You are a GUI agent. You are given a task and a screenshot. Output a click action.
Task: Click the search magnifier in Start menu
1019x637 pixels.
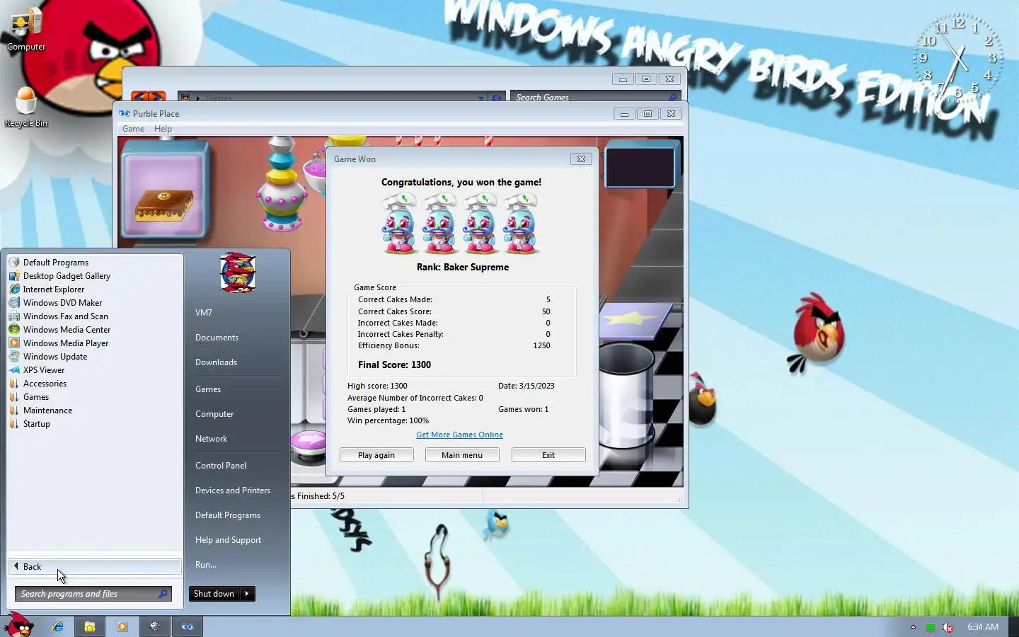(163, 594)
